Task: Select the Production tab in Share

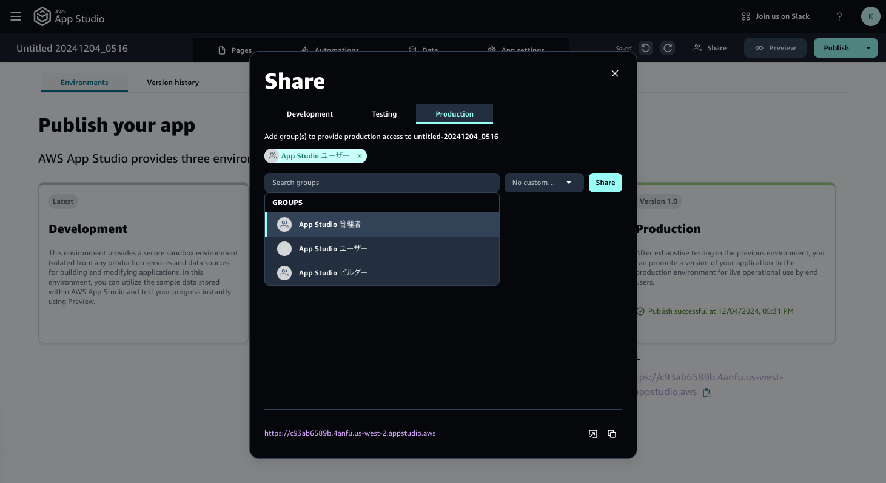Action: pos(454,114)
